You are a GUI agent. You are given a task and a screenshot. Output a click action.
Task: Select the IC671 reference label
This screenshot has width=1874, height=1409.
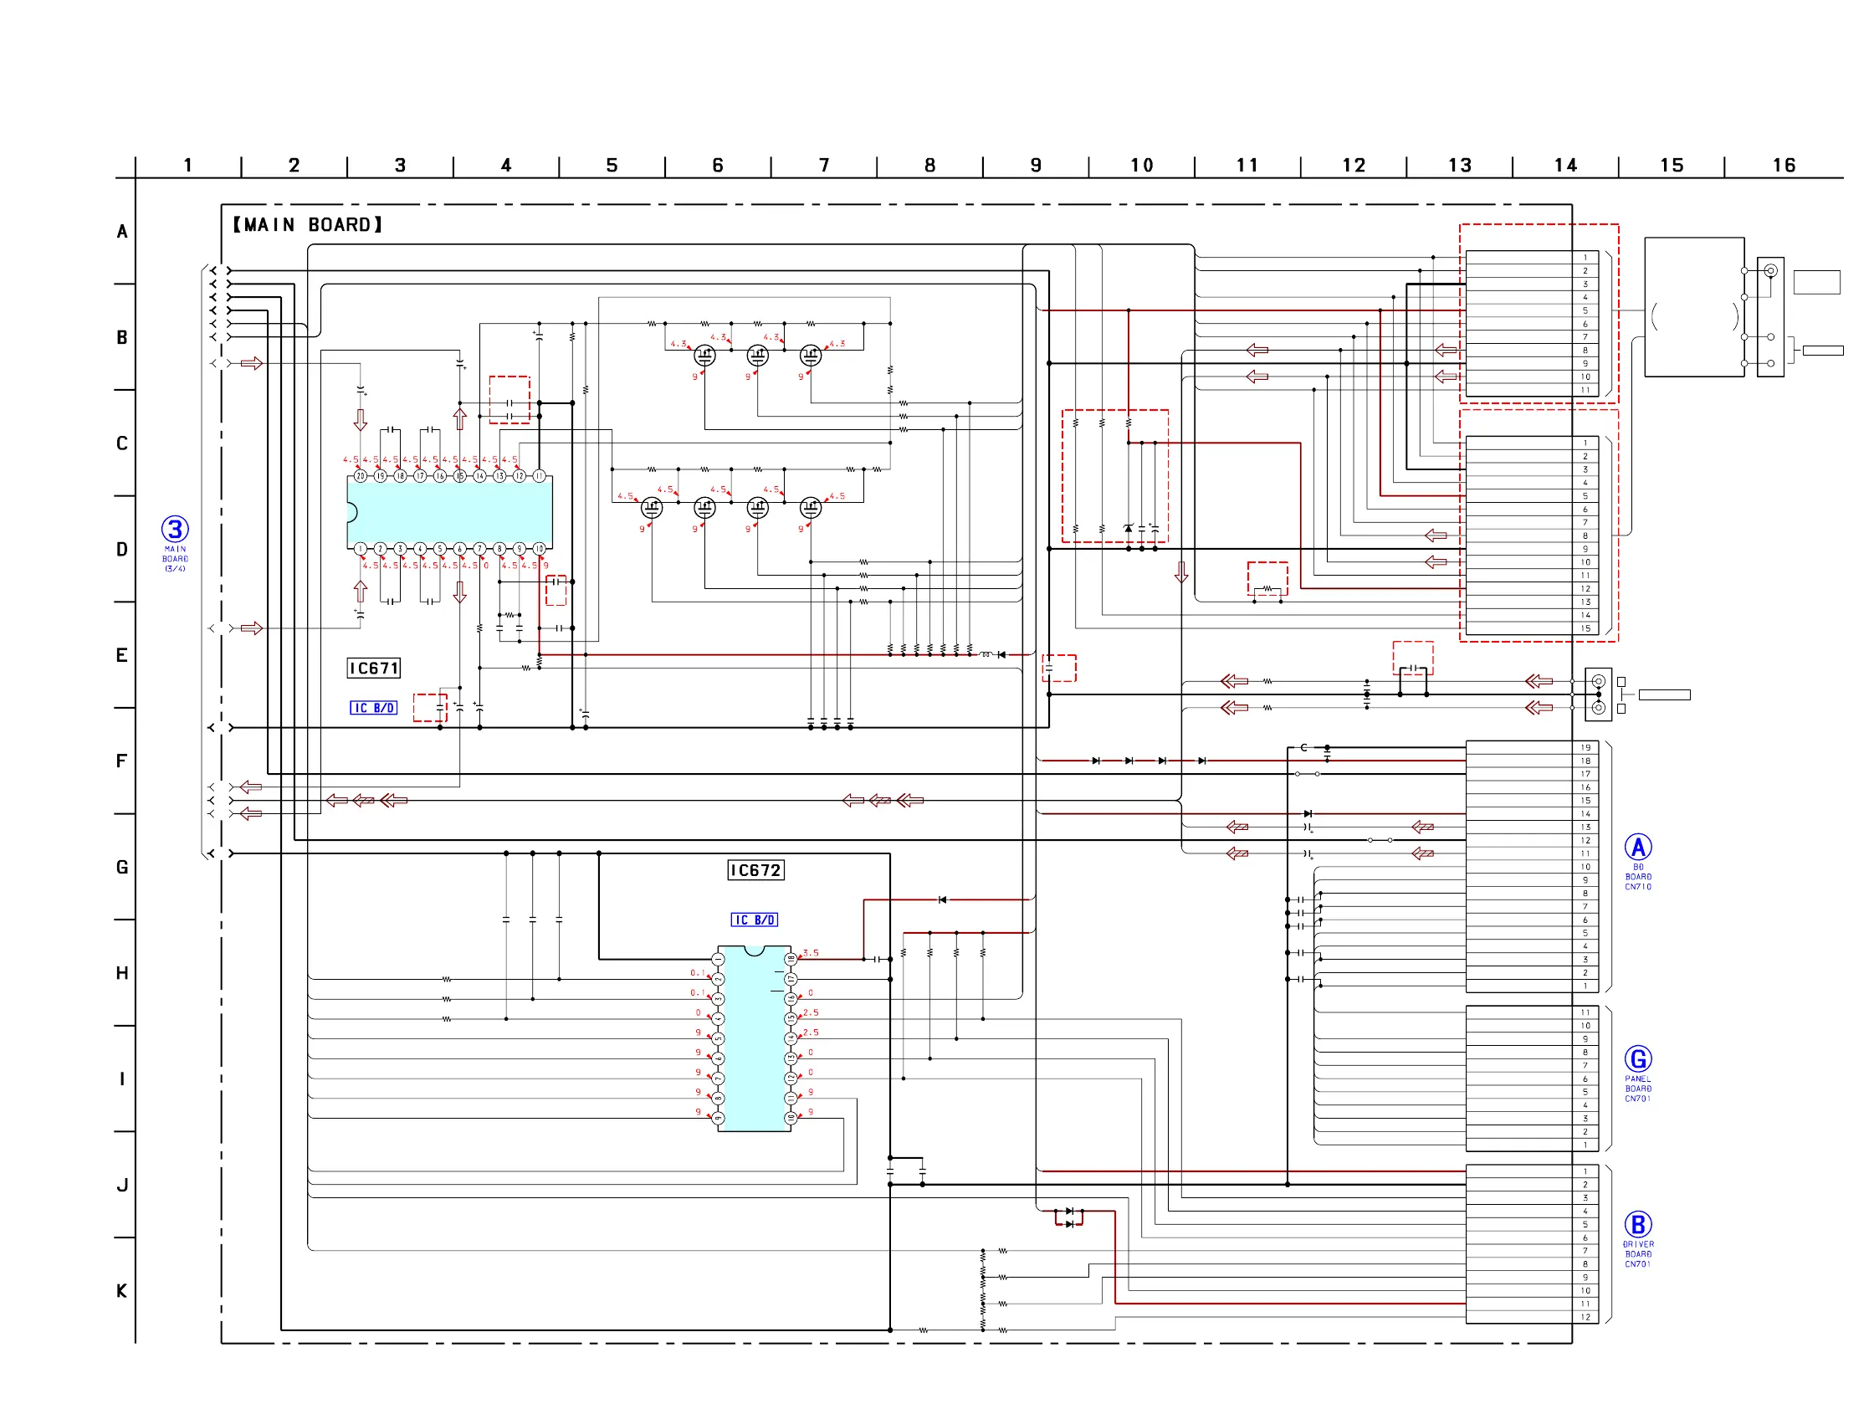374,669
